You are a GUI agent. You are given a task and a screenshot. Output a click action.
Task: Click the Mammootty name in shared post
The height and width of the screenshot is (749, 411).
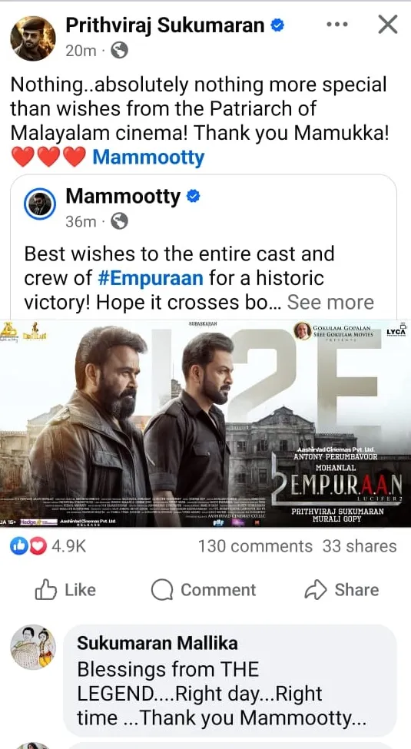(123, 197)
